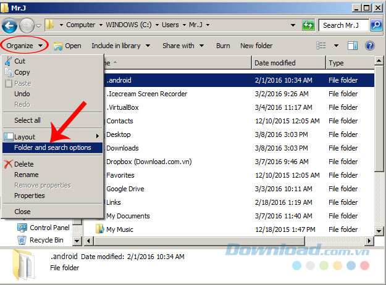Create a New folder from toolbar
Viewport: 386px width, 285px height.
[x=256, y=46]
